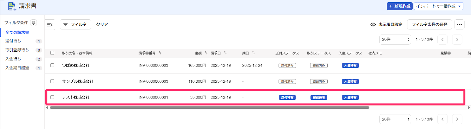Open the つばめ株式会社 invoice row name
This screenshot has height=129, width=471.
[x=76, y=65]
